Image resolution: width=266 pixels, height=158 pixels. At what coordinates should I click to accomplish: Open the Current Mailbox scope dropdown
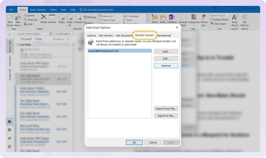click(x=64, y=34)
